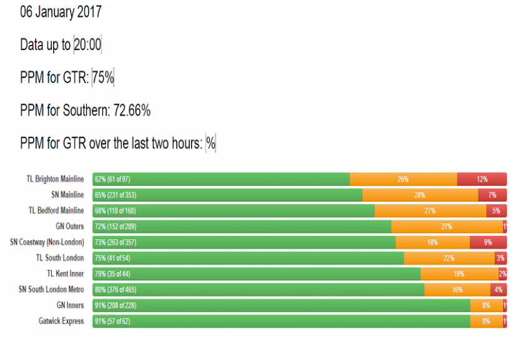This screenshot has width=518, height=337.
Task: Select the TL Kent Inner 79% green bar
Action: tap(257, 274)
